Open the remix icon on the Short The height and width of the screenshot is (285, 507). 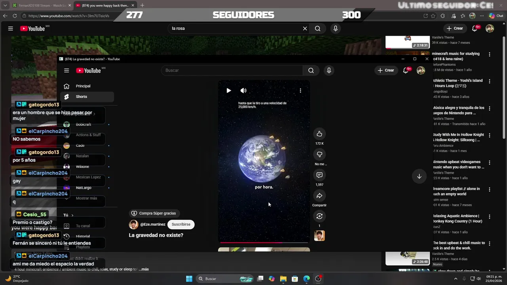click(319, 216)
